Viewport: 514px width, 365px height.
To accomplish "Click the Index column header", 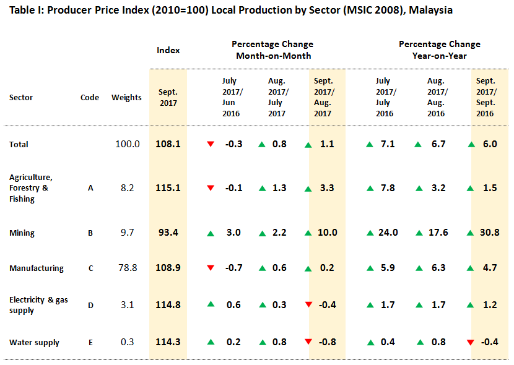I will point(168,50).
